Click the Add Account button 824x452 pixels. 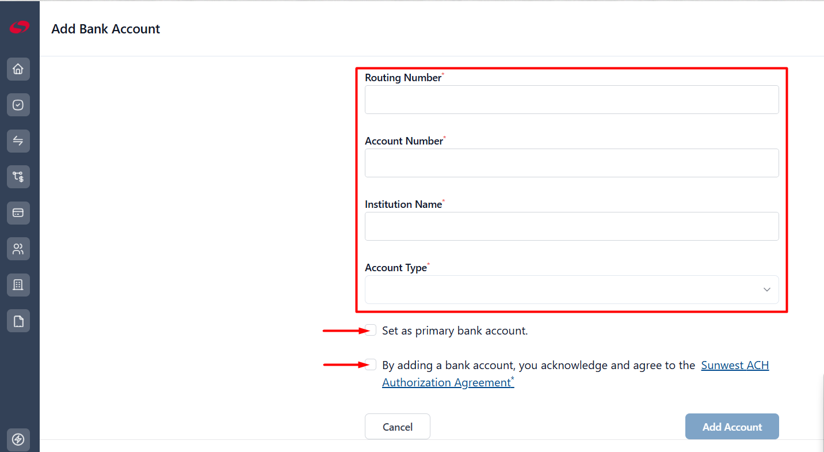coord(732,427)
